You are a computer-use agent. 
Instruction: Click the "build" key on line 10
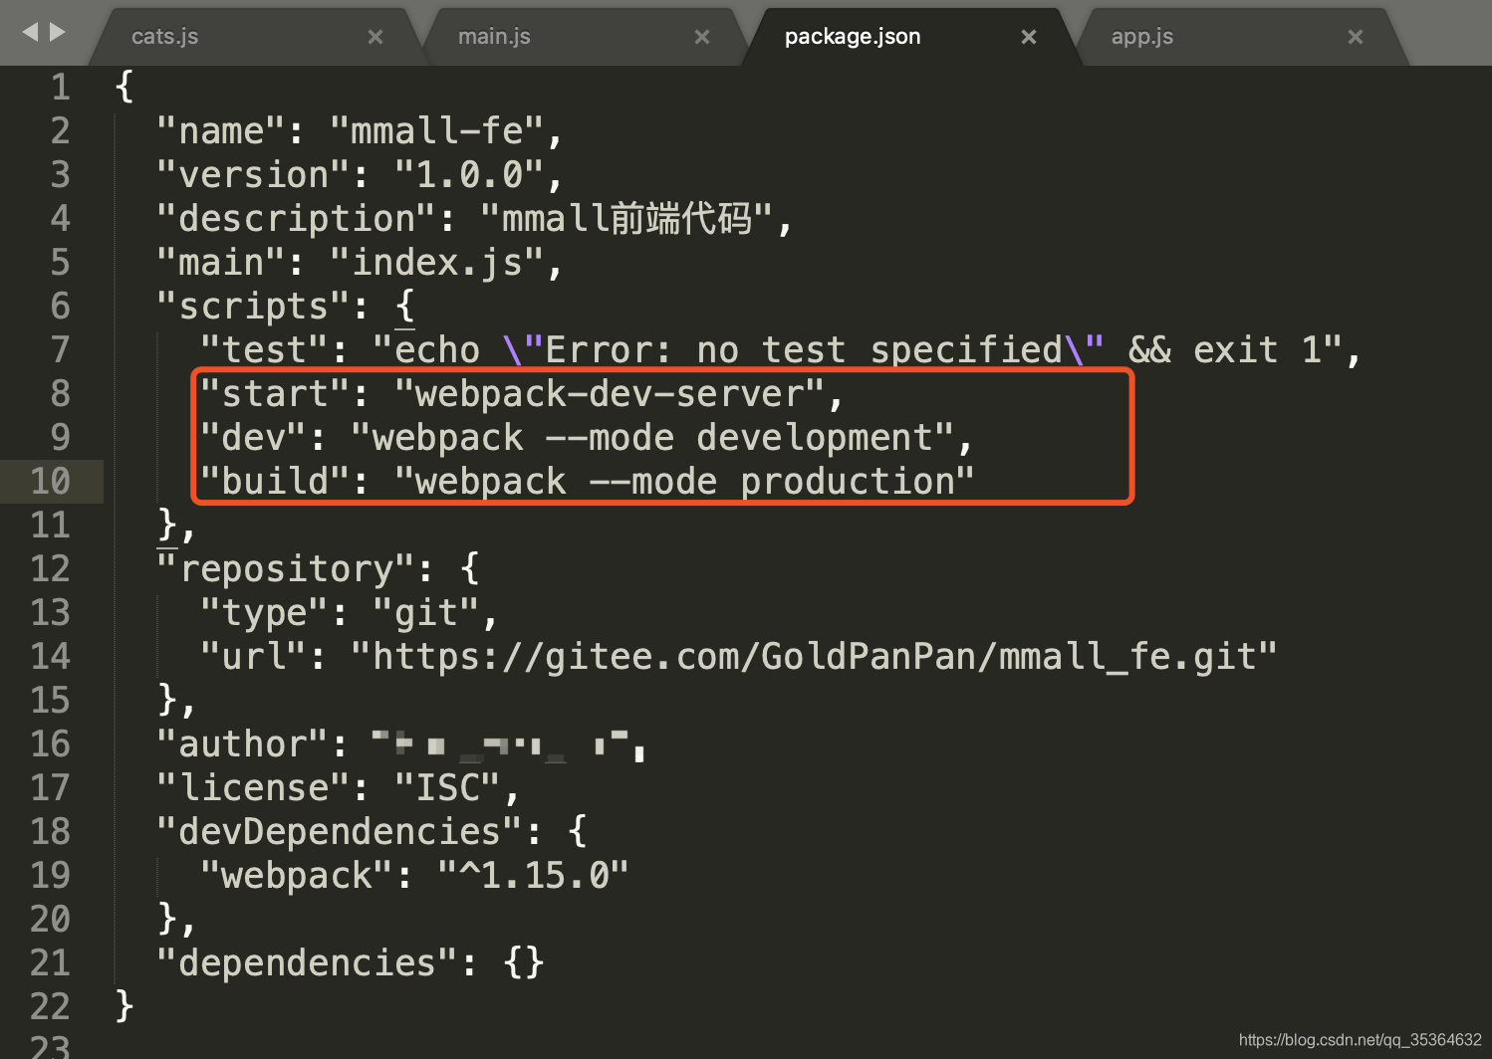pyautogui.click(x=275, y=481)
